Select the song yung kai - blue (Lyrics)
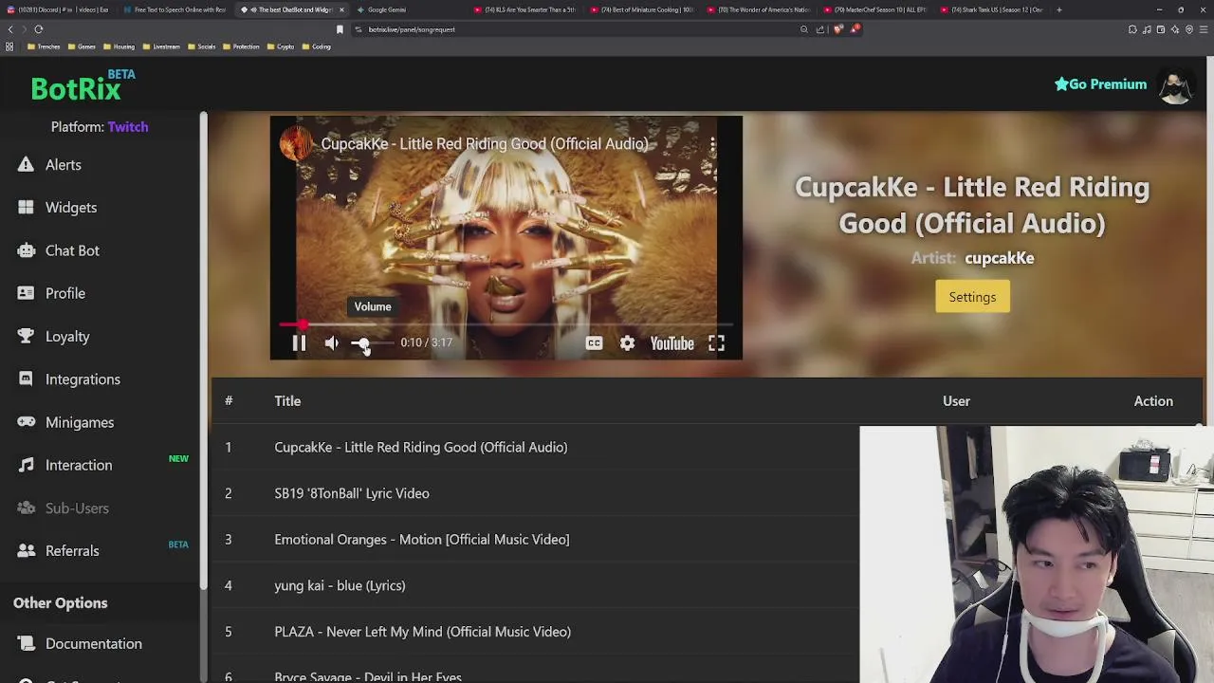 point(340,586)
